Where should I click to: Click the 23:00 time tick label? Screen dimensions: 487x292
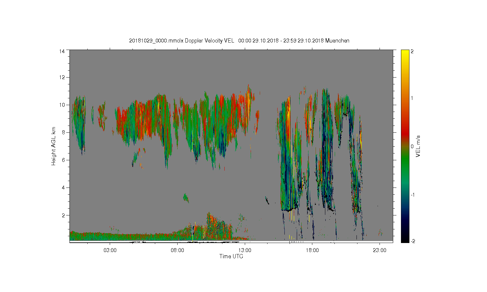pos(380,250)
